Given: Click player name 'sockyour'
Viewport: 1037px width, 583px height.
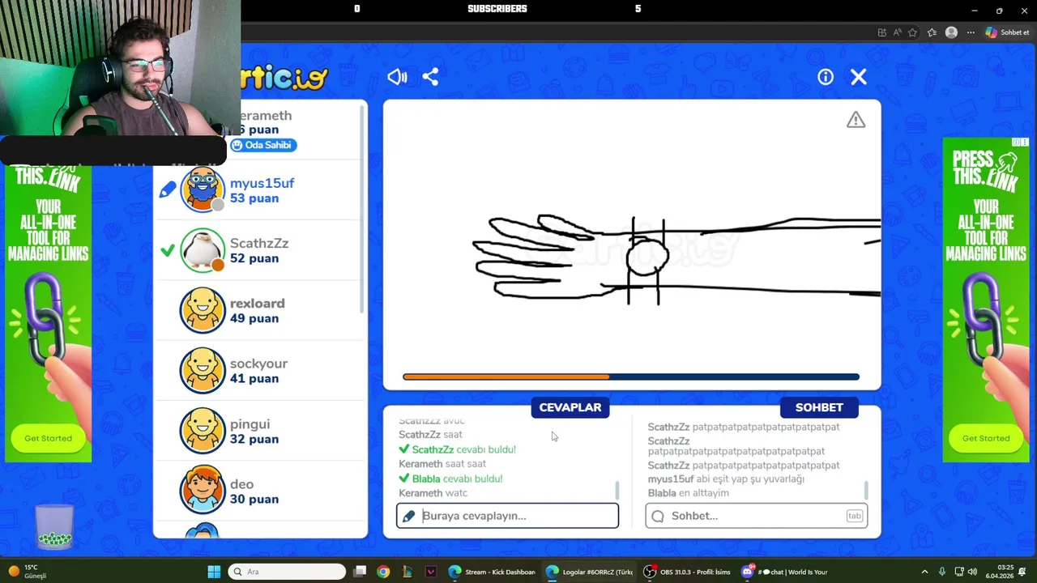Looking at the screenshot, I should pyautogui.click(x=258, y=364).
